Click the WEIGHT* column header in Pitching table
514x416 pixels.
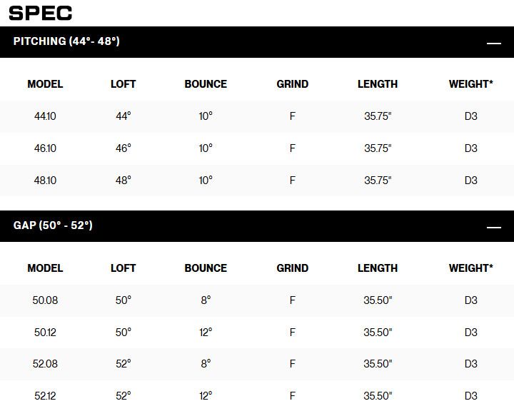(470, 84)
